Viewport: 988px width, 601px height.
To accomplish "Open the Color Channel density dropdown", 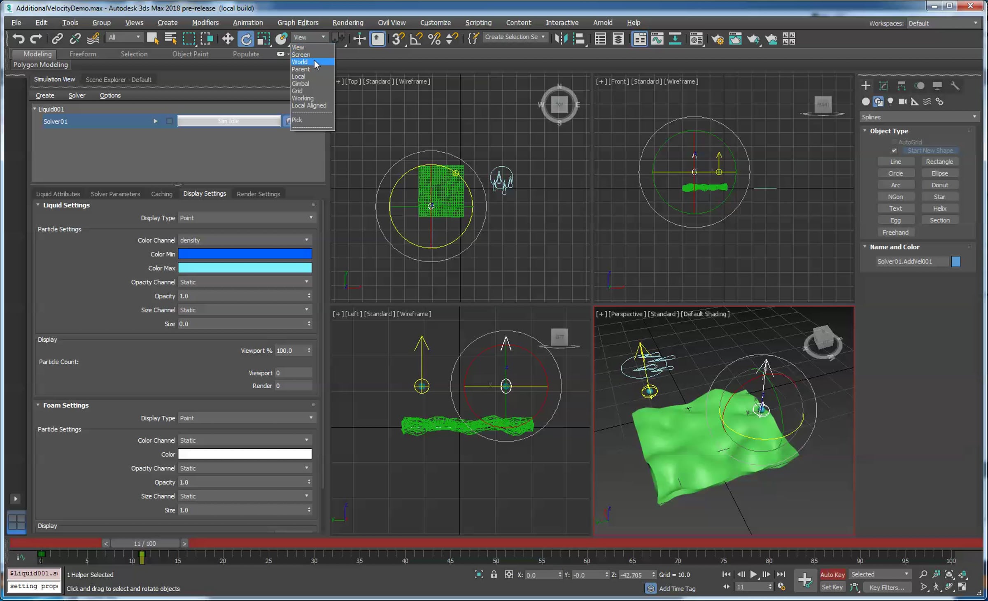I will point(245,240).
